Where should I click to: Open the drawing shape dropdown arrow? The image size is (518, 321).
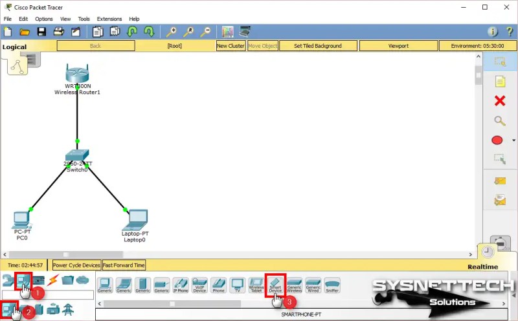click(513, 140)
